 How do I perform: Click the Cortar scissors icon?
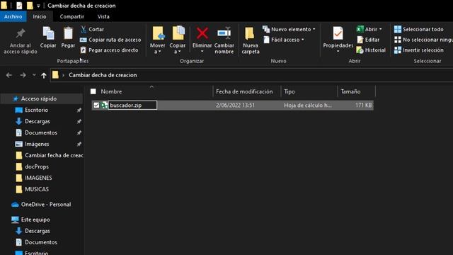pyautogui.click(x=84, y=29)
